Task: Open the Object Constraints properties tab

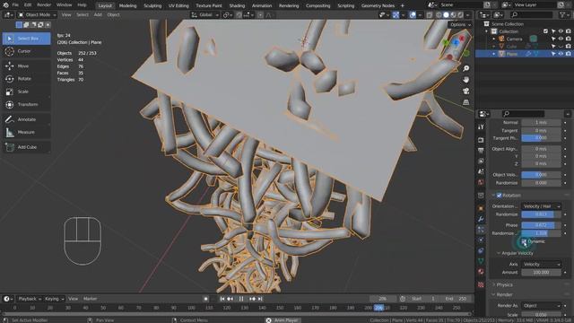Action: [481, 250]
